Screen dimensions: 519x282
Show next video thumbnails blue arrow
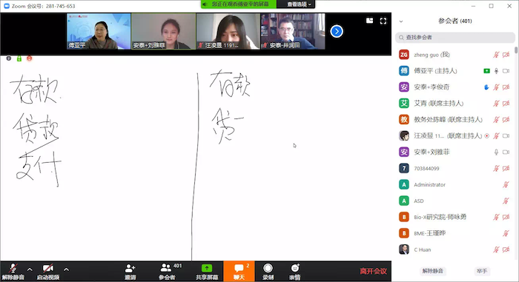click(337, 31)
